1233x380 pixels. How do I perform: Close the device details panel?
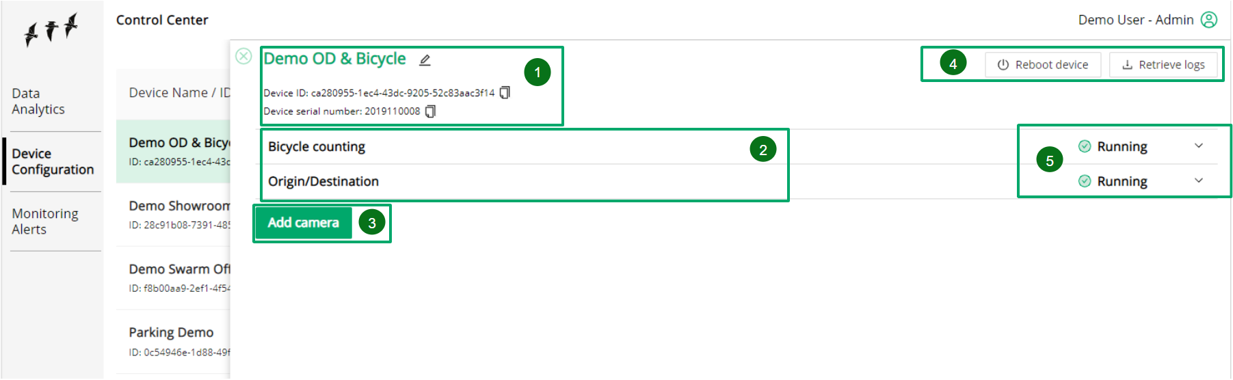tap(243, 56)
